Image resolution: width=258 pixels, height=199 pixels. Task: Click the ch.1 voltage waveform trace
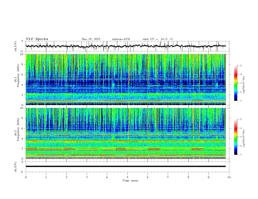click(125, 46)
